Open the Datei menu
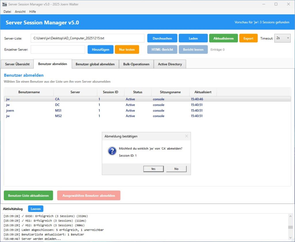The height and width of the screenshot is (242, 295). (x=7, y=11)
